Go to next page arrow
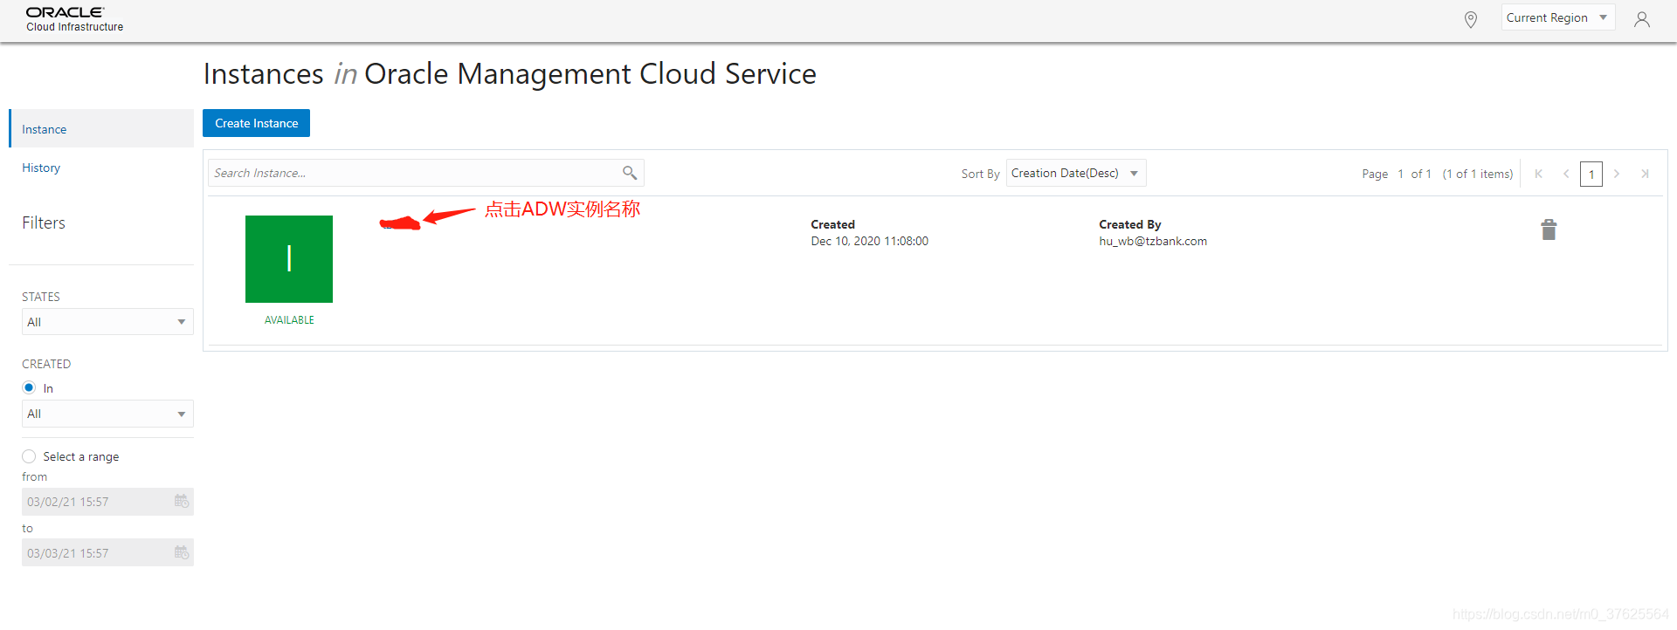The image size is (1677, 630). 1617,174
